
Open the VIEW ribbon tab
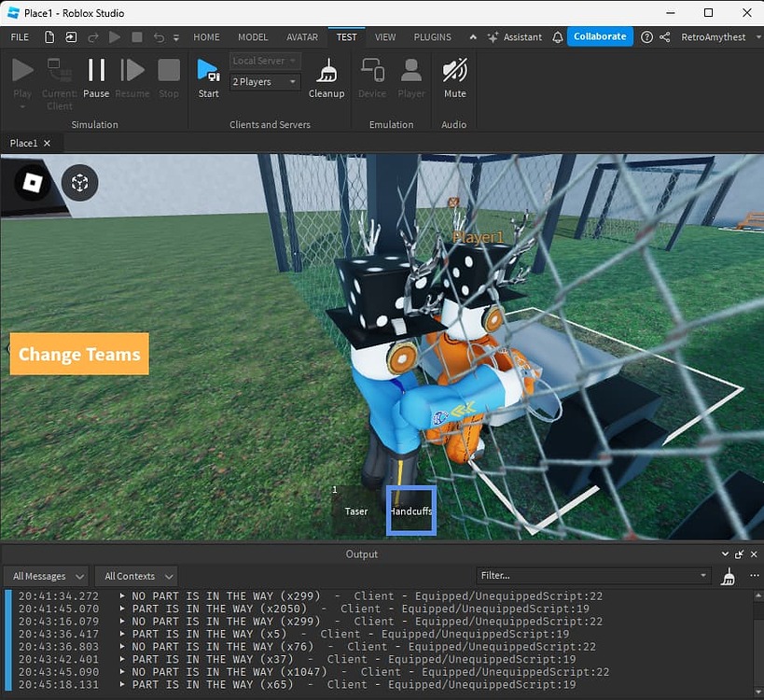[x=385, y=37]
